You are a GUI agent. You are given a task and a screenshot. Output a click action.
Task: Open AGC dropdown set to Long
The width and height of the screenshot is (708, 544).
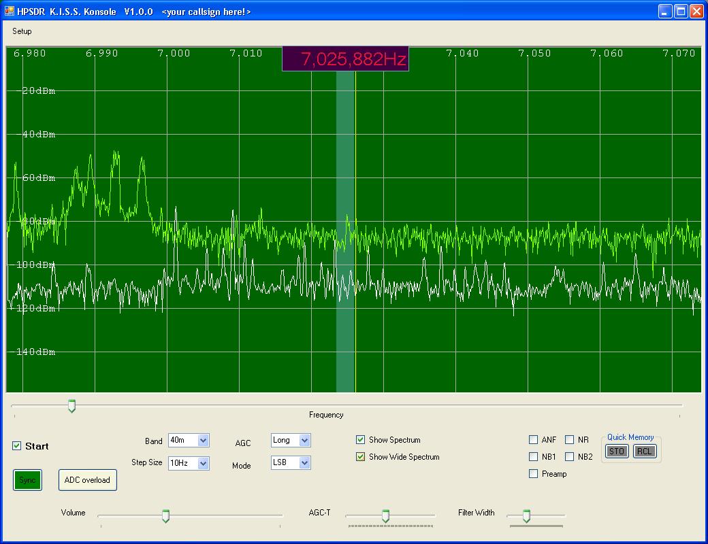[304, 441]
